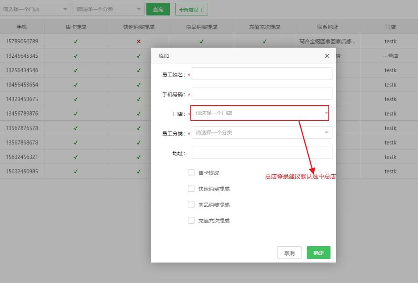Click the 地址 input field
The width and height of the screenshot is (418, 283).
pos(262,152)
